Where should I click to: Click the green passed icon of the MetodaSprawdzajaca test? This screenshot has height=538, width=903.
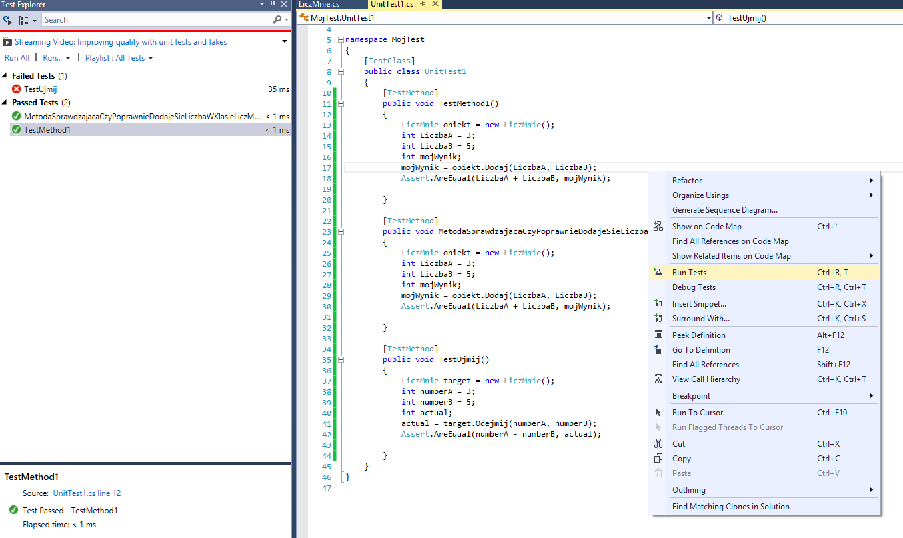17,117
